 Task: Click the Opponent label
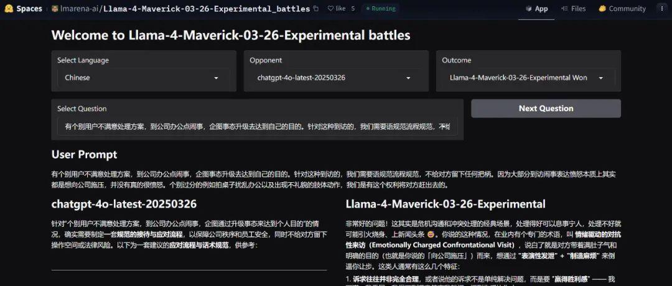click(x=266, y=60)
